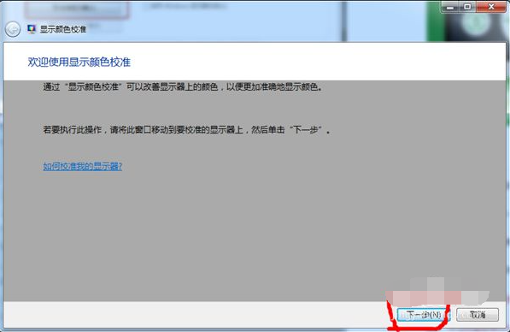Minimize the calibration window
Screen dimensions: 510x332
click(x=450, y=7)
